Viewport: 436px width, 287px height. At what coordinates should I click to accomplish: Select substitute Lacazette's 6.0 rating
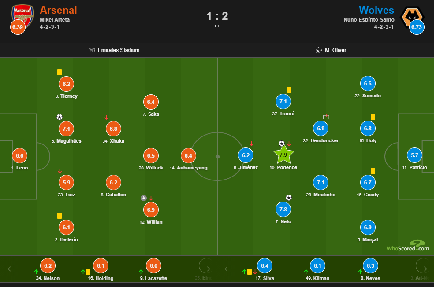click(153, 266)
